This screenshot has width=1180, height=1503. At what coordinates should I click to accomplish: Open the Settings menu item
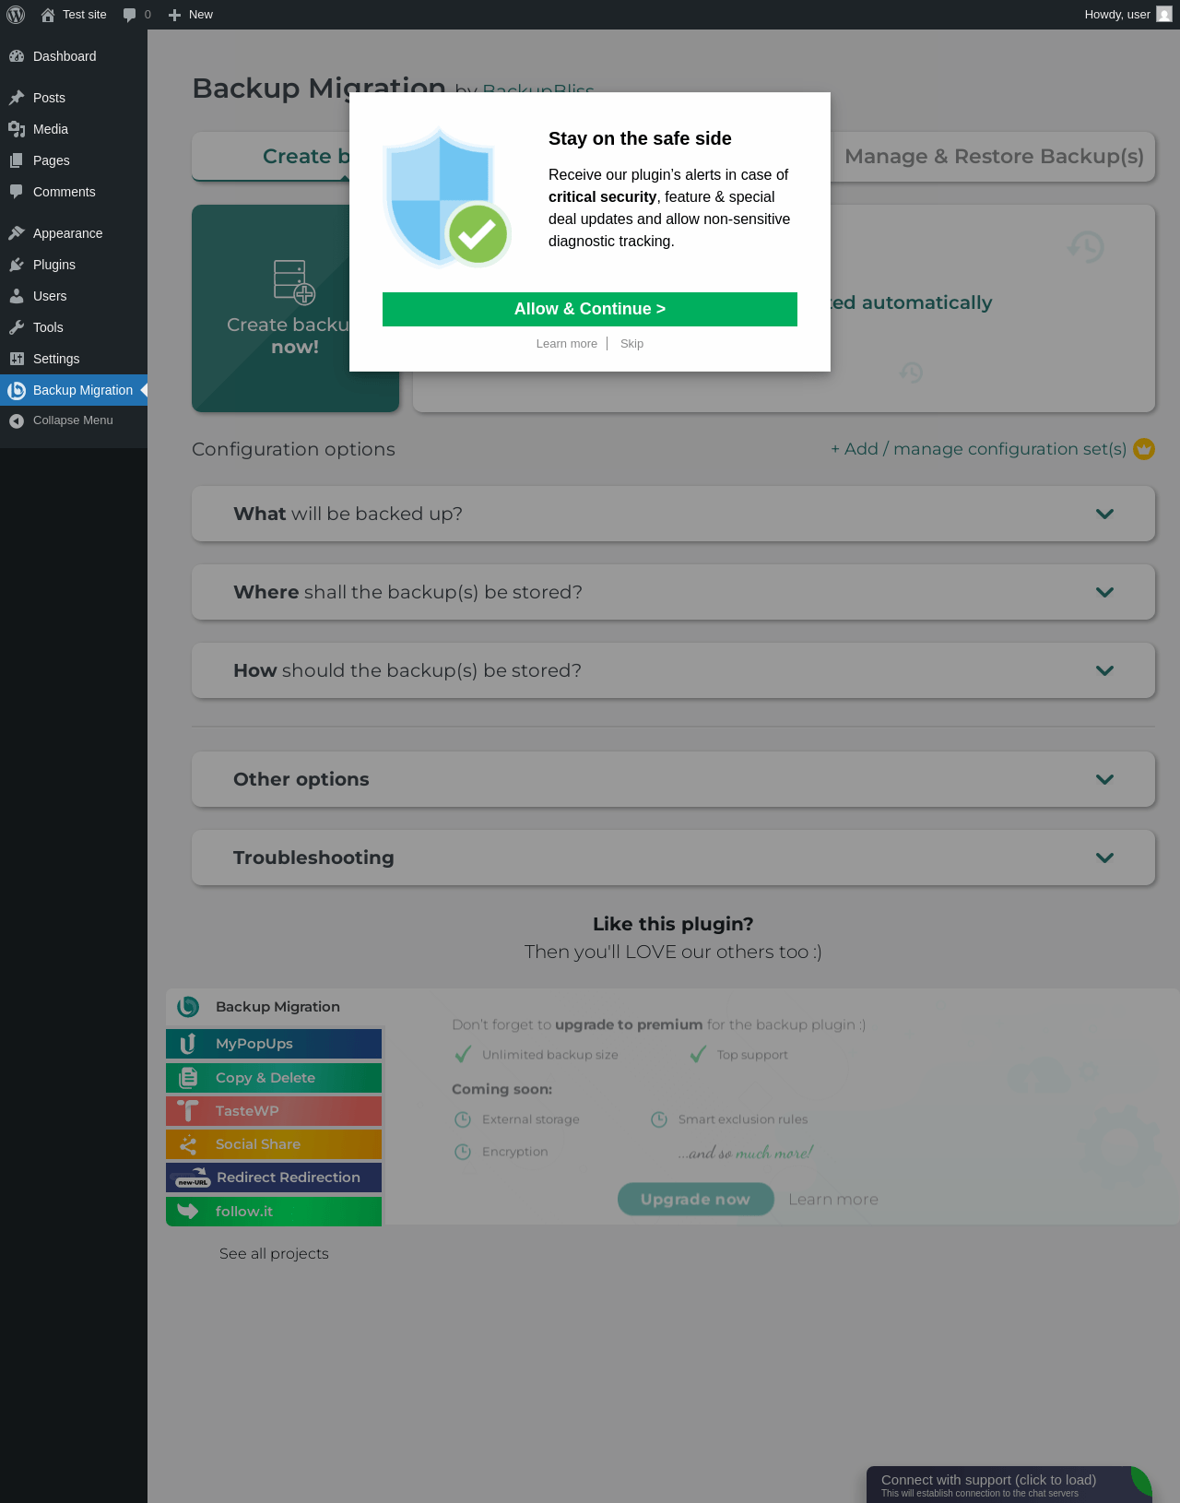click(74, 359)
